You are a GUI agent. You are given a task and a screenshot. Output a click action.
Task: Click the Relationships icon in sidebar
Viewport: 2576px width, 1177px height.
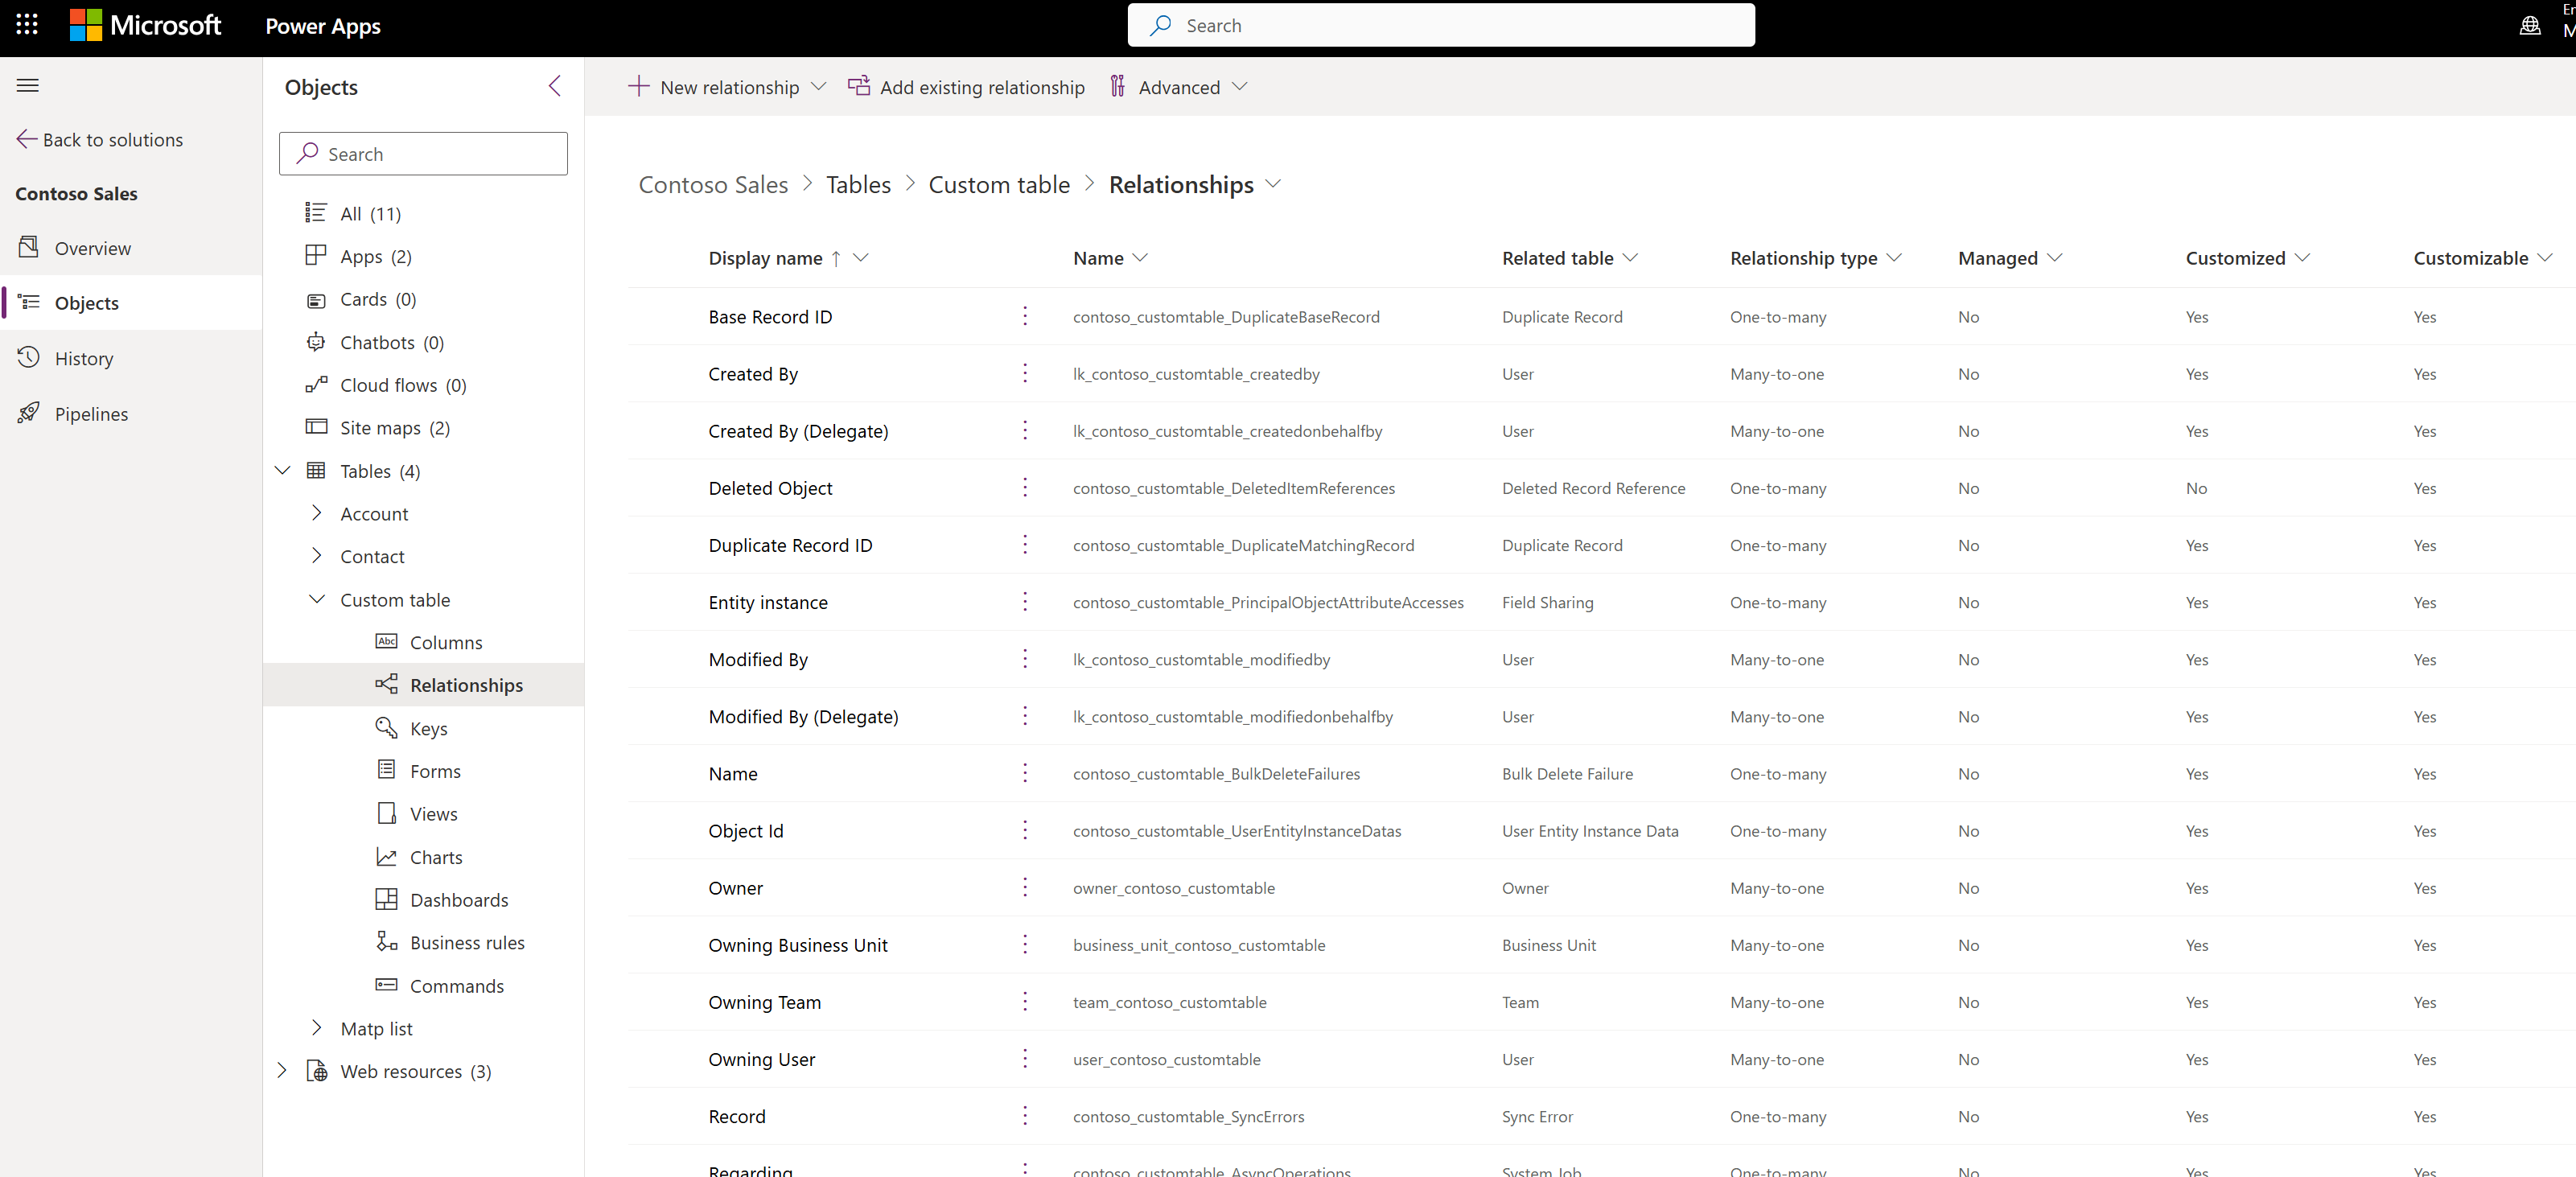(x=385, y=684)
